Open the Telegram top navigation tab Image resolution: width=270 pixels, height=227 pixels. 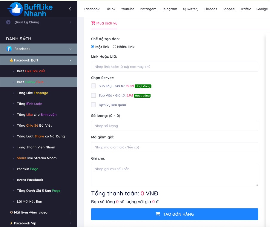coord(170,9)
